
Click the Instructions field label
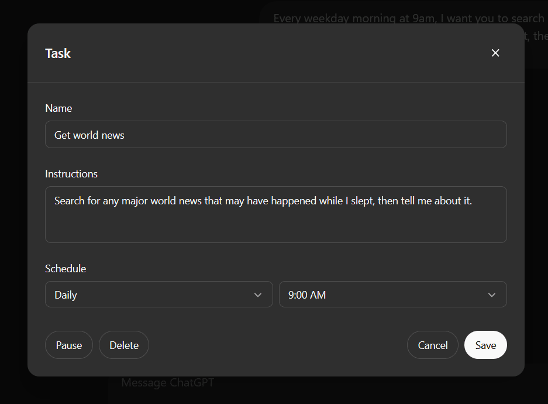(x=71, y=174)
